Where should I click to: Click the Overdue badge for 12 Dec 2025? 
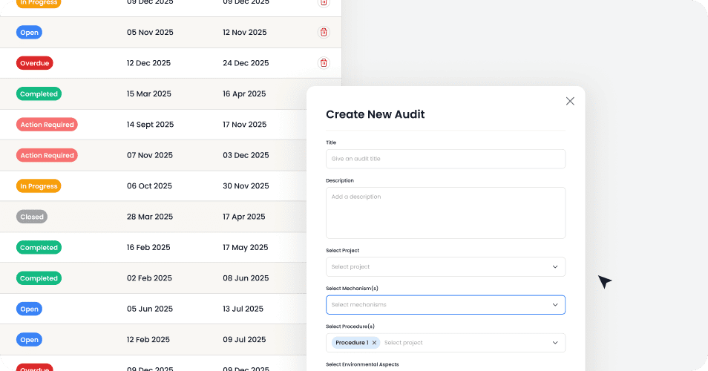(x=35, y=63)
